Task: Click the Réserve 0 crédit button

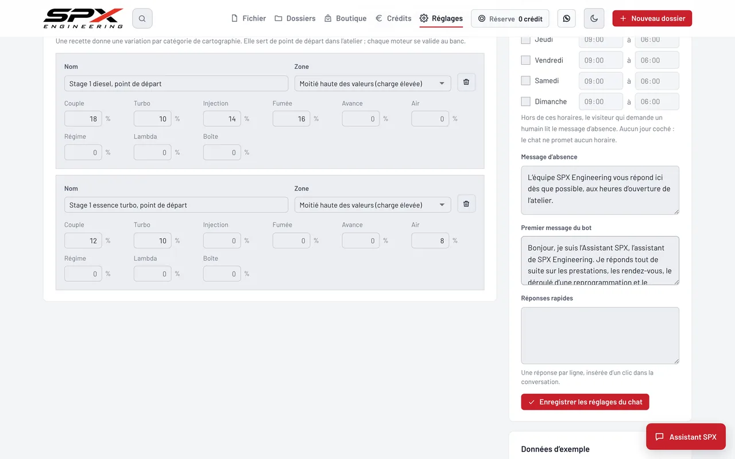Action: (x=510, y=18)
